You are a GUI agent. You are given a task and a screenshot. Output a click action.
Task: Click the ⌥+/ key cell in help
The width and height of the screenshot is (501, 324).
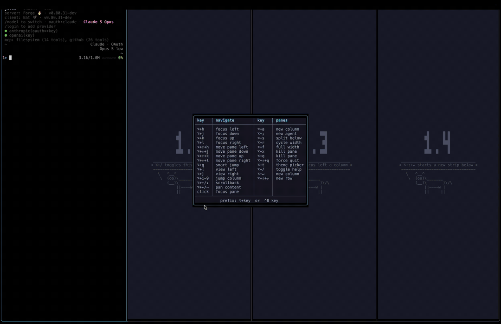(261, 169)
